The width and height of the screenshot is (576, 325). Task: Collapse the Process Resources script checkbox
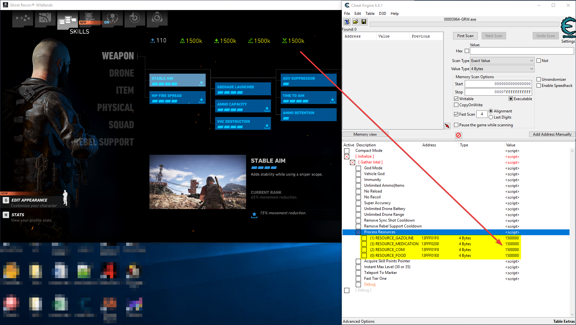coord(358,232)
